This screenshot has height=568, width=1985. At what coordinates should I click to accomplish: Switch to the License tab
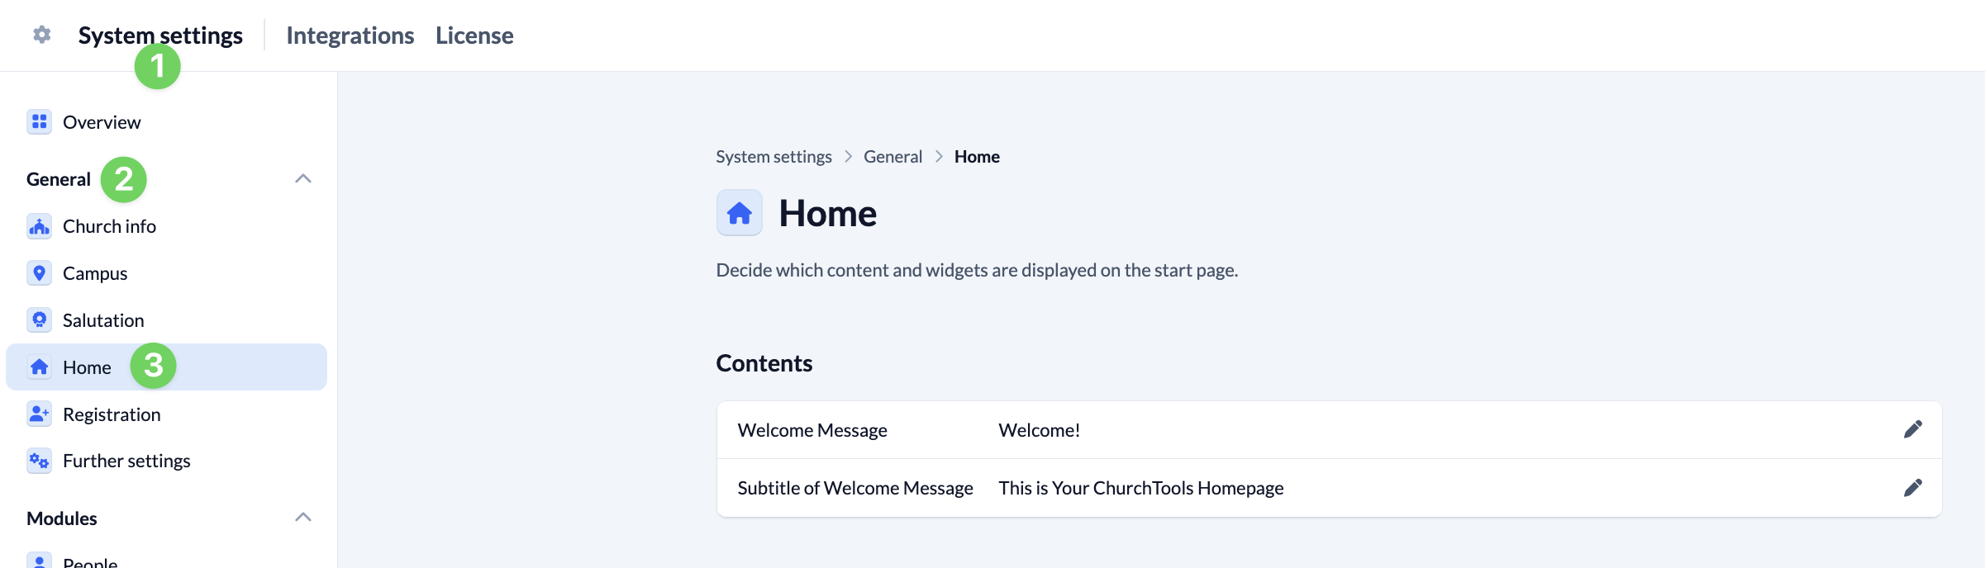(474, 35)
